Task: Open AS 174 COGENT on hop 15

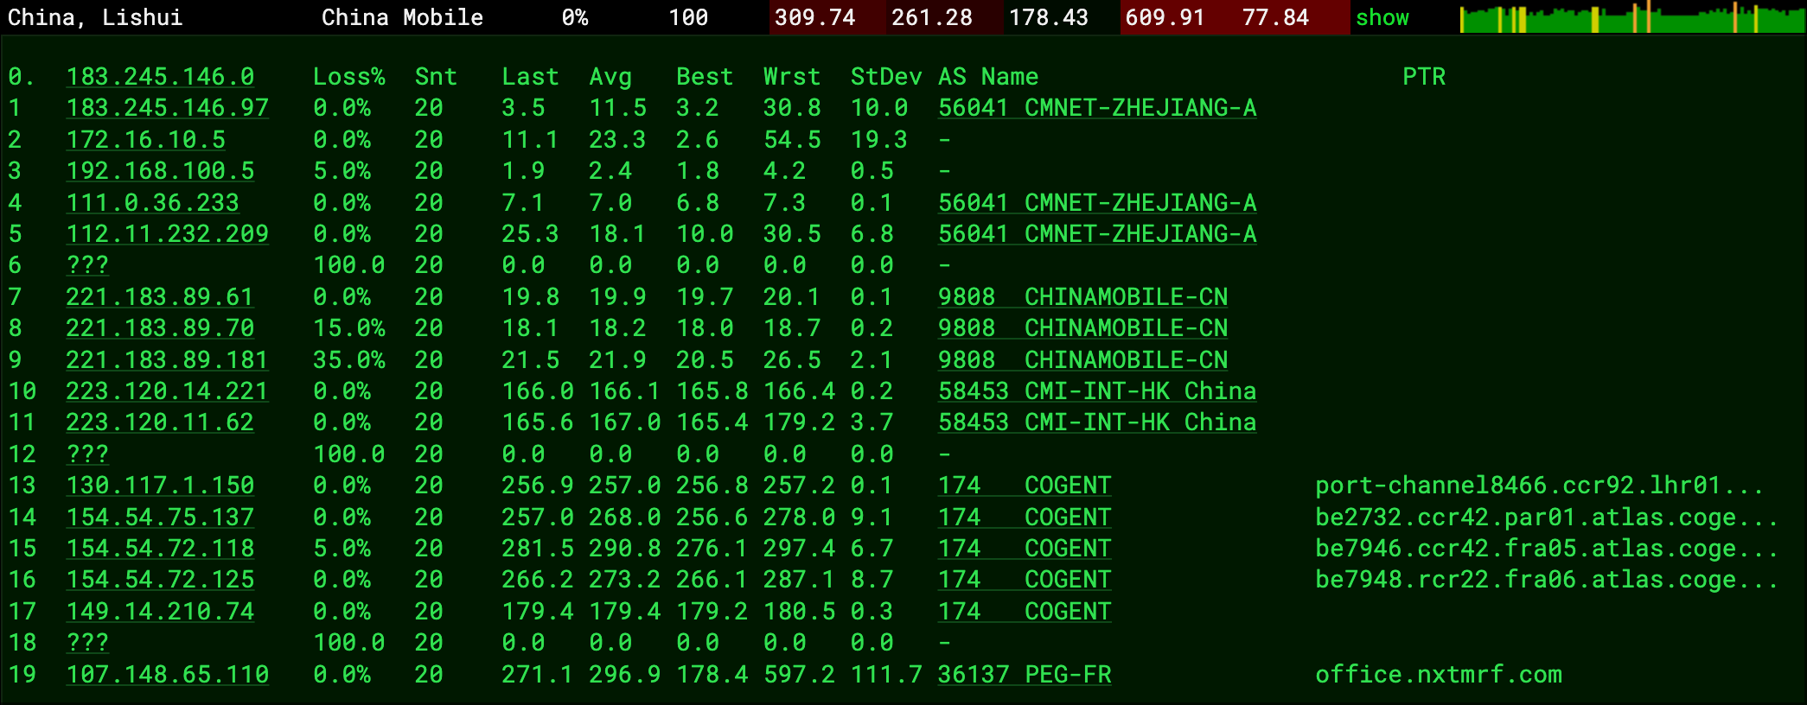Action: pos(1025,549)
